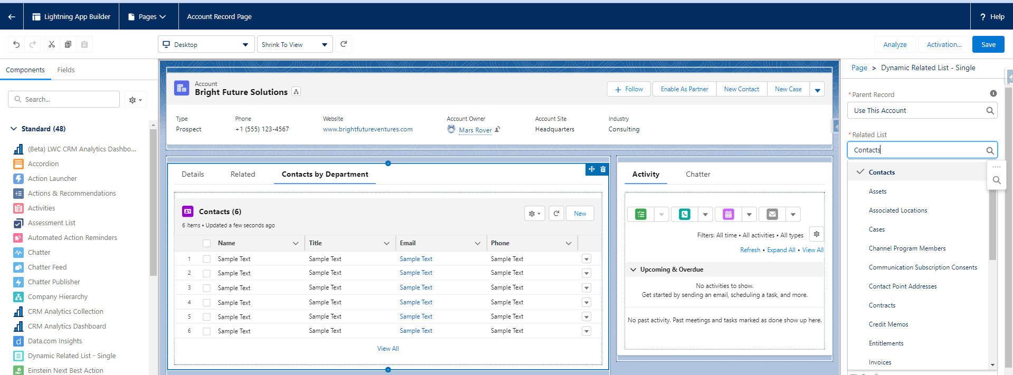Move the selected related list component
Viewport: 1013px width, 375px height.
tap(592, 169)
